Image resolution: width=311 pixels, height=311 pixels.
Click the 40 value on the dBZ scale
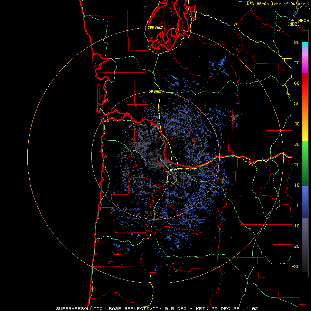(x=297, y=124)
